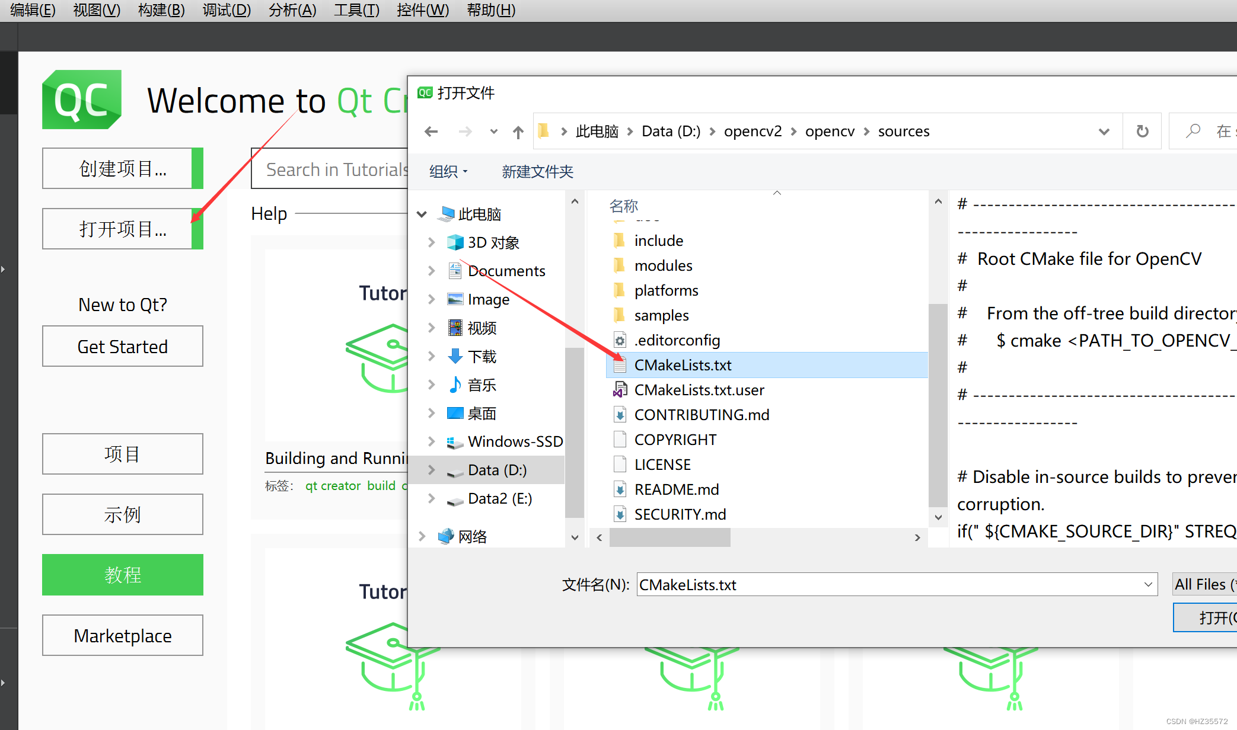Viewport: 1237px width, 730px height.
Task: Open Marketplace page in Qt Creator
Action: coord(123,635)
